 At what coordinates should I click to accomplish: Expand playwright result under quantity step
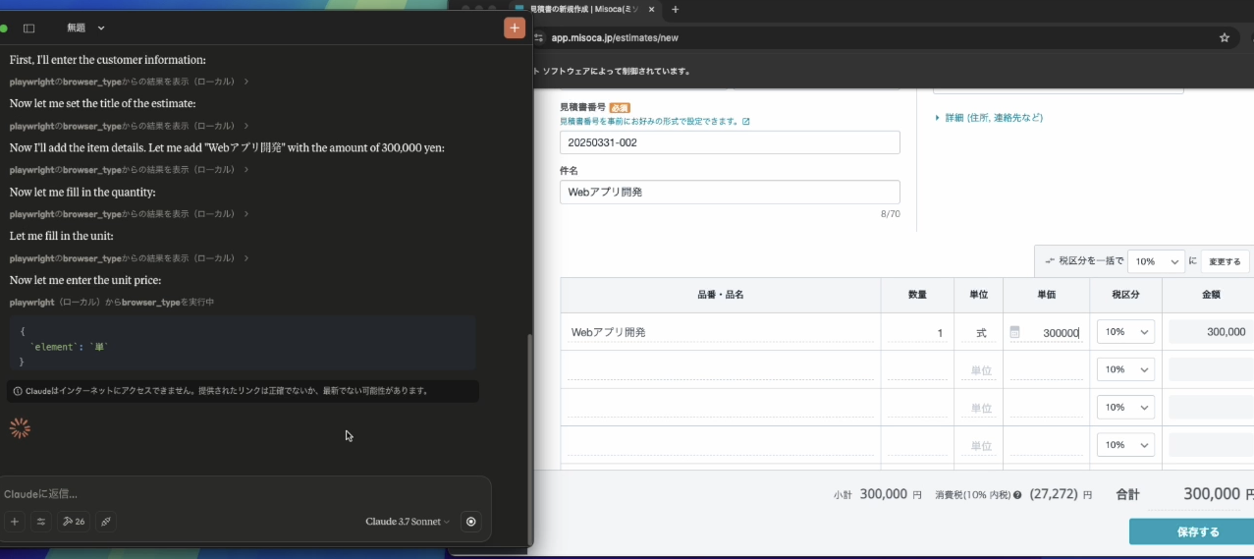click(x=129, y=214)
